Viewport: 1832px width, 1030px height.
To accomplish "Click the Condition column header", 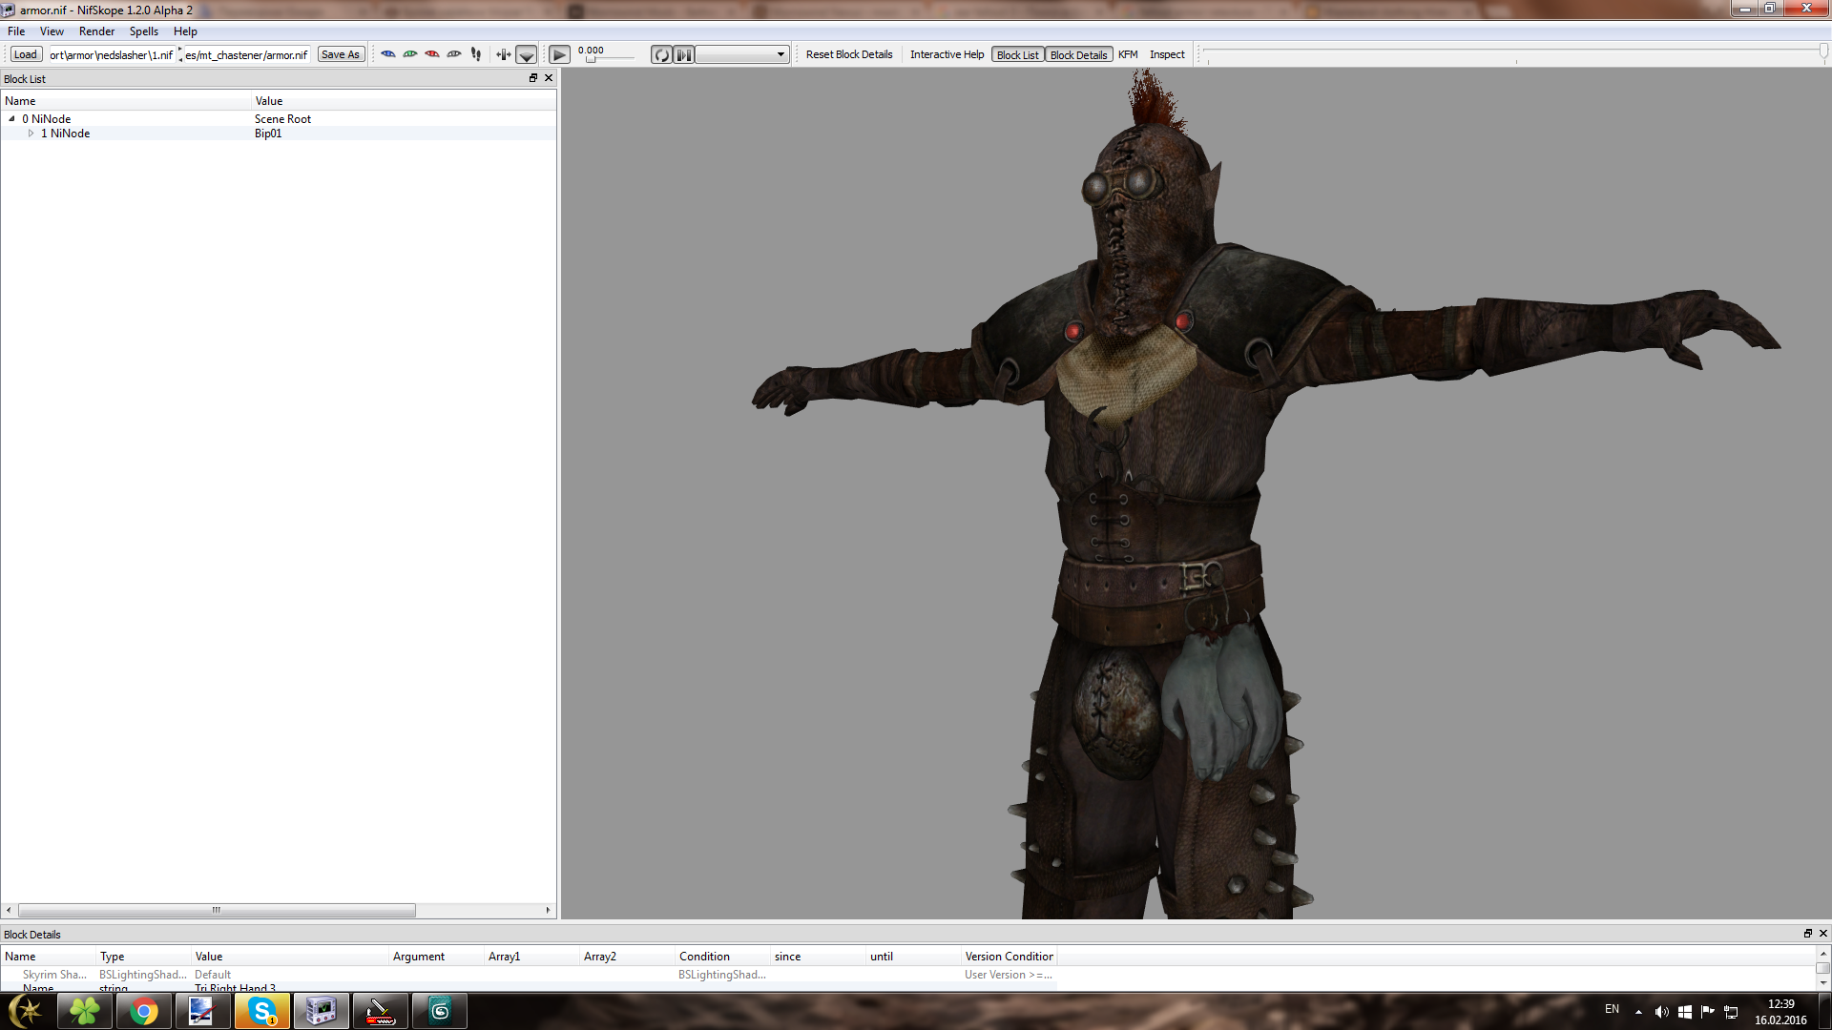I will (723, 957).
